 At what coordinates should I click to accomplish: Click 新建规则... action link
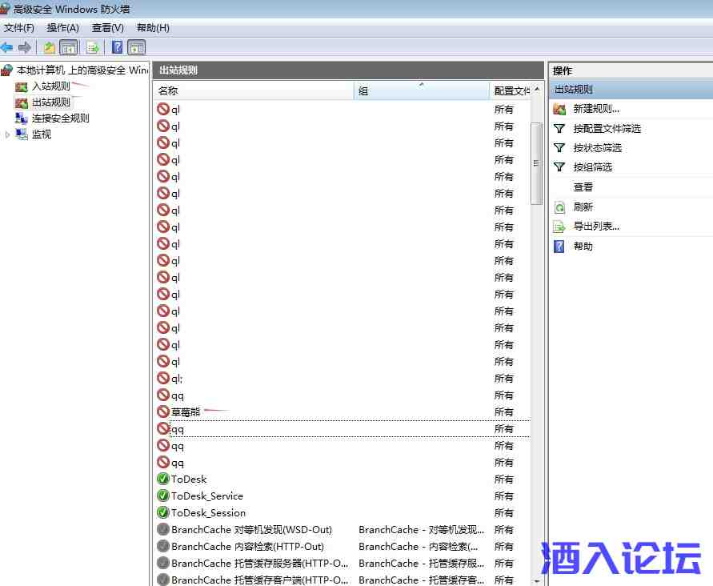coord(596,109)
